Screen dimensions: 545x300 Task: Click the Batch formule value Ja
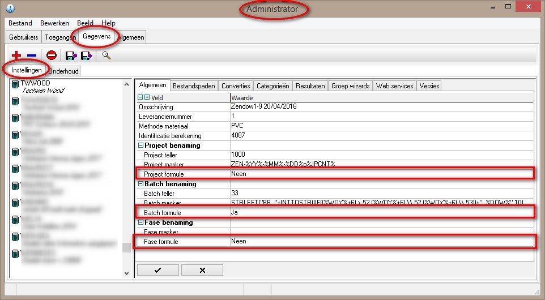point(235,212)
